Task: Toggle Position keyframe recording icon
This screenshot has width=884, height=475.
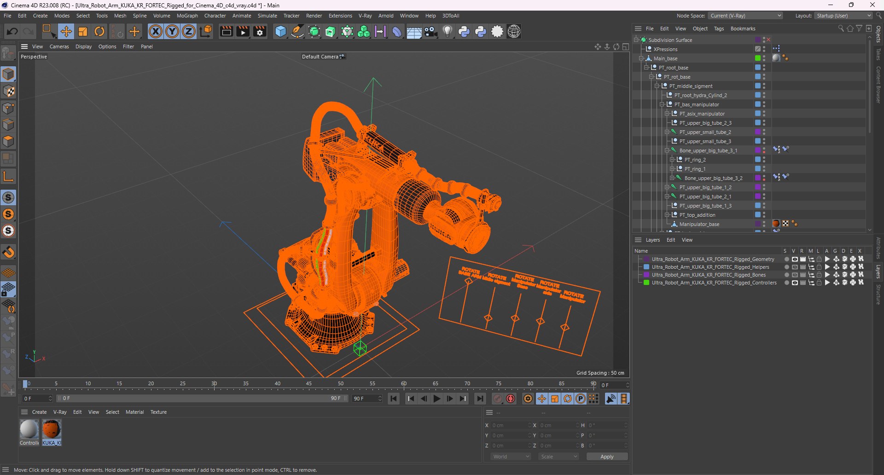Action: 542,399
